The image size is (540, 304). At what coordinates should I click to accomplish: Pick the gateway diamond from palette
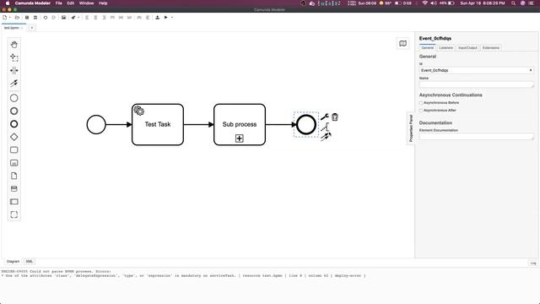click(13, 137)
